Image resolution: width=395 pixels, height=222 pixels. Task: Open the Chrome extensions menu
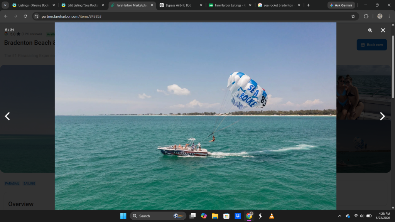(x=366, y=16)
